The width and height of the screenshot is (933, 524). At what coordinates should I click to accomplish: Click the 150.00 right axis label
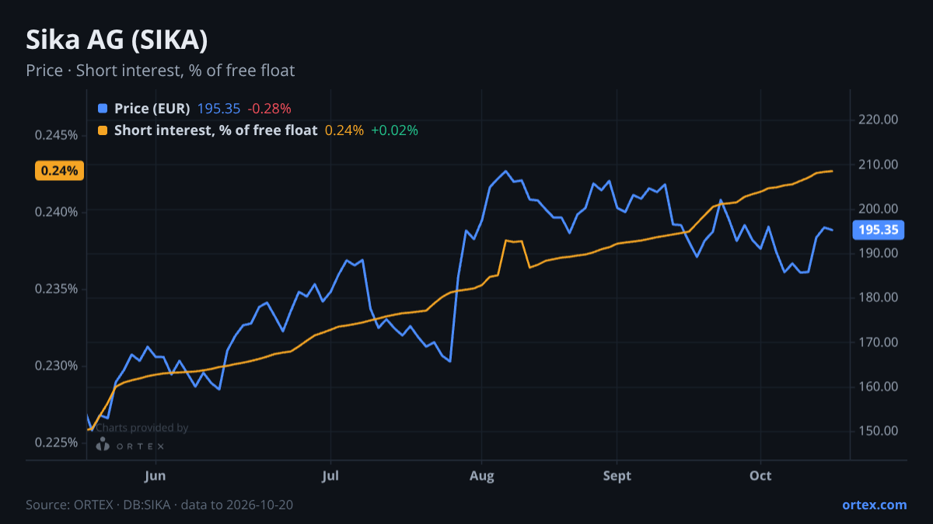tap(879, 431)
